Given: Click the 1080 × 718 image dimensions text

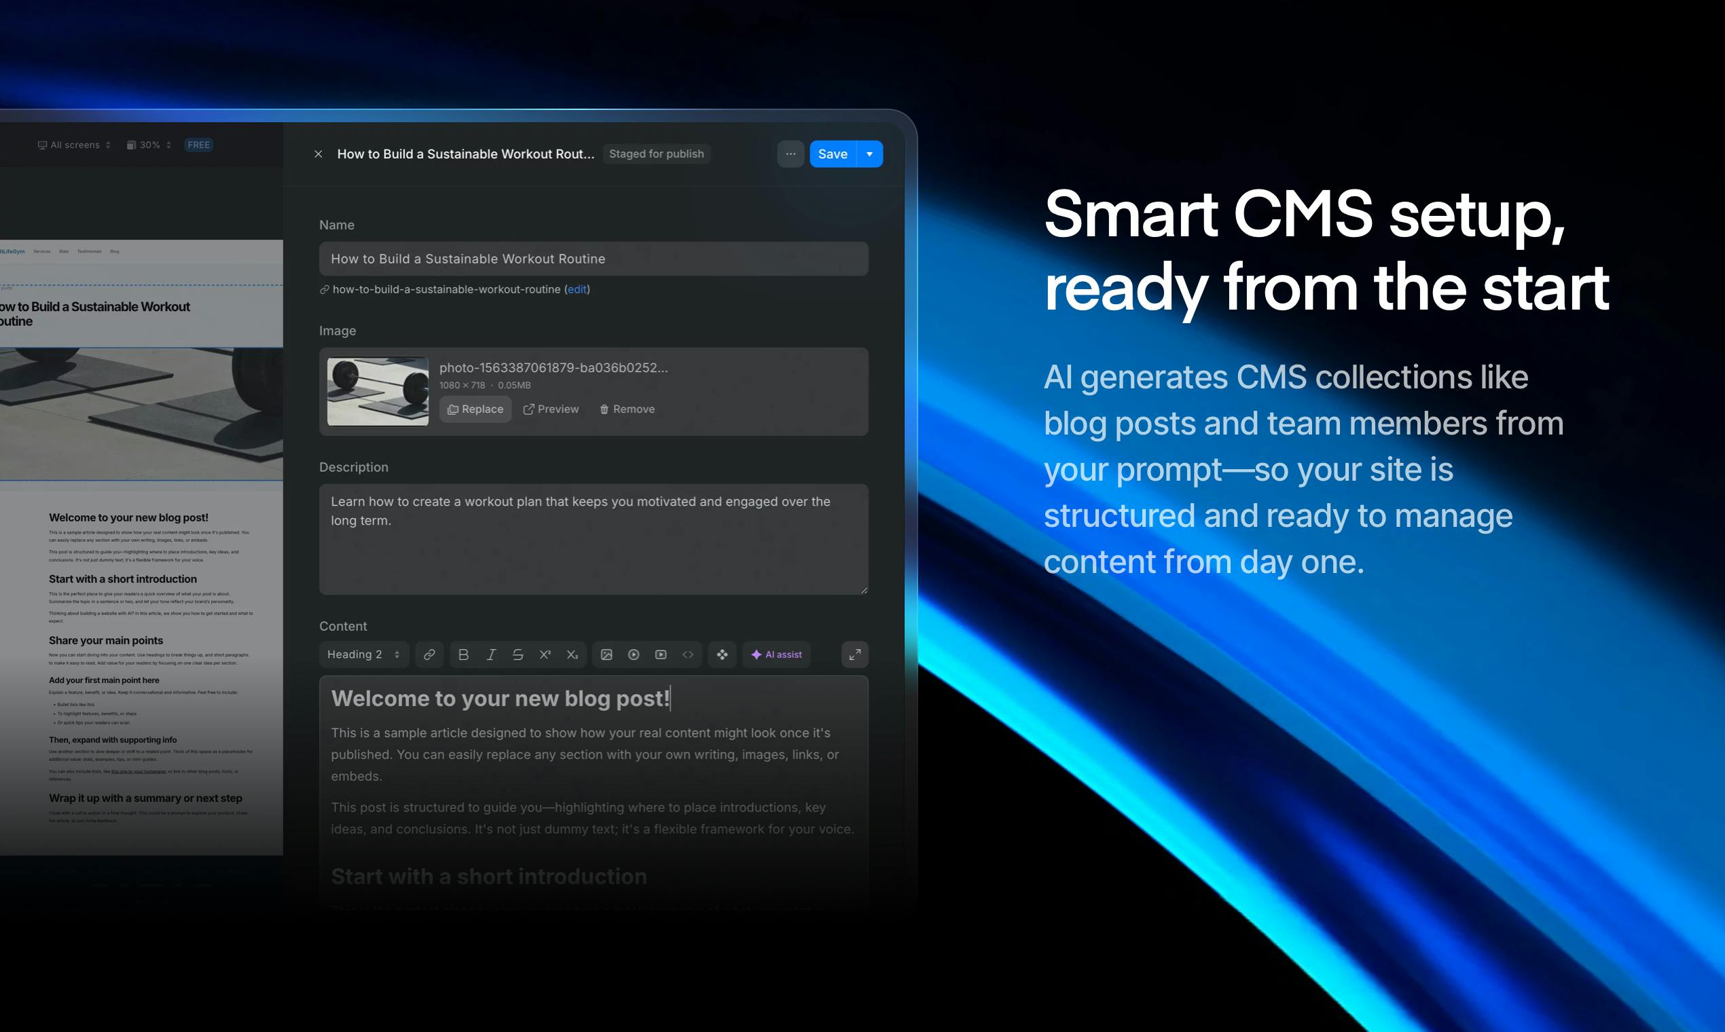Looking at the screenshot, I should pyautogui.click(x=462, y=385).
